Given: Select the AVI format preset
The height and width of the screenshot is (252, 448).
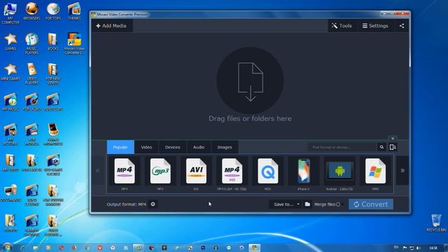Looking at the screenshot, I should point(196,174).
